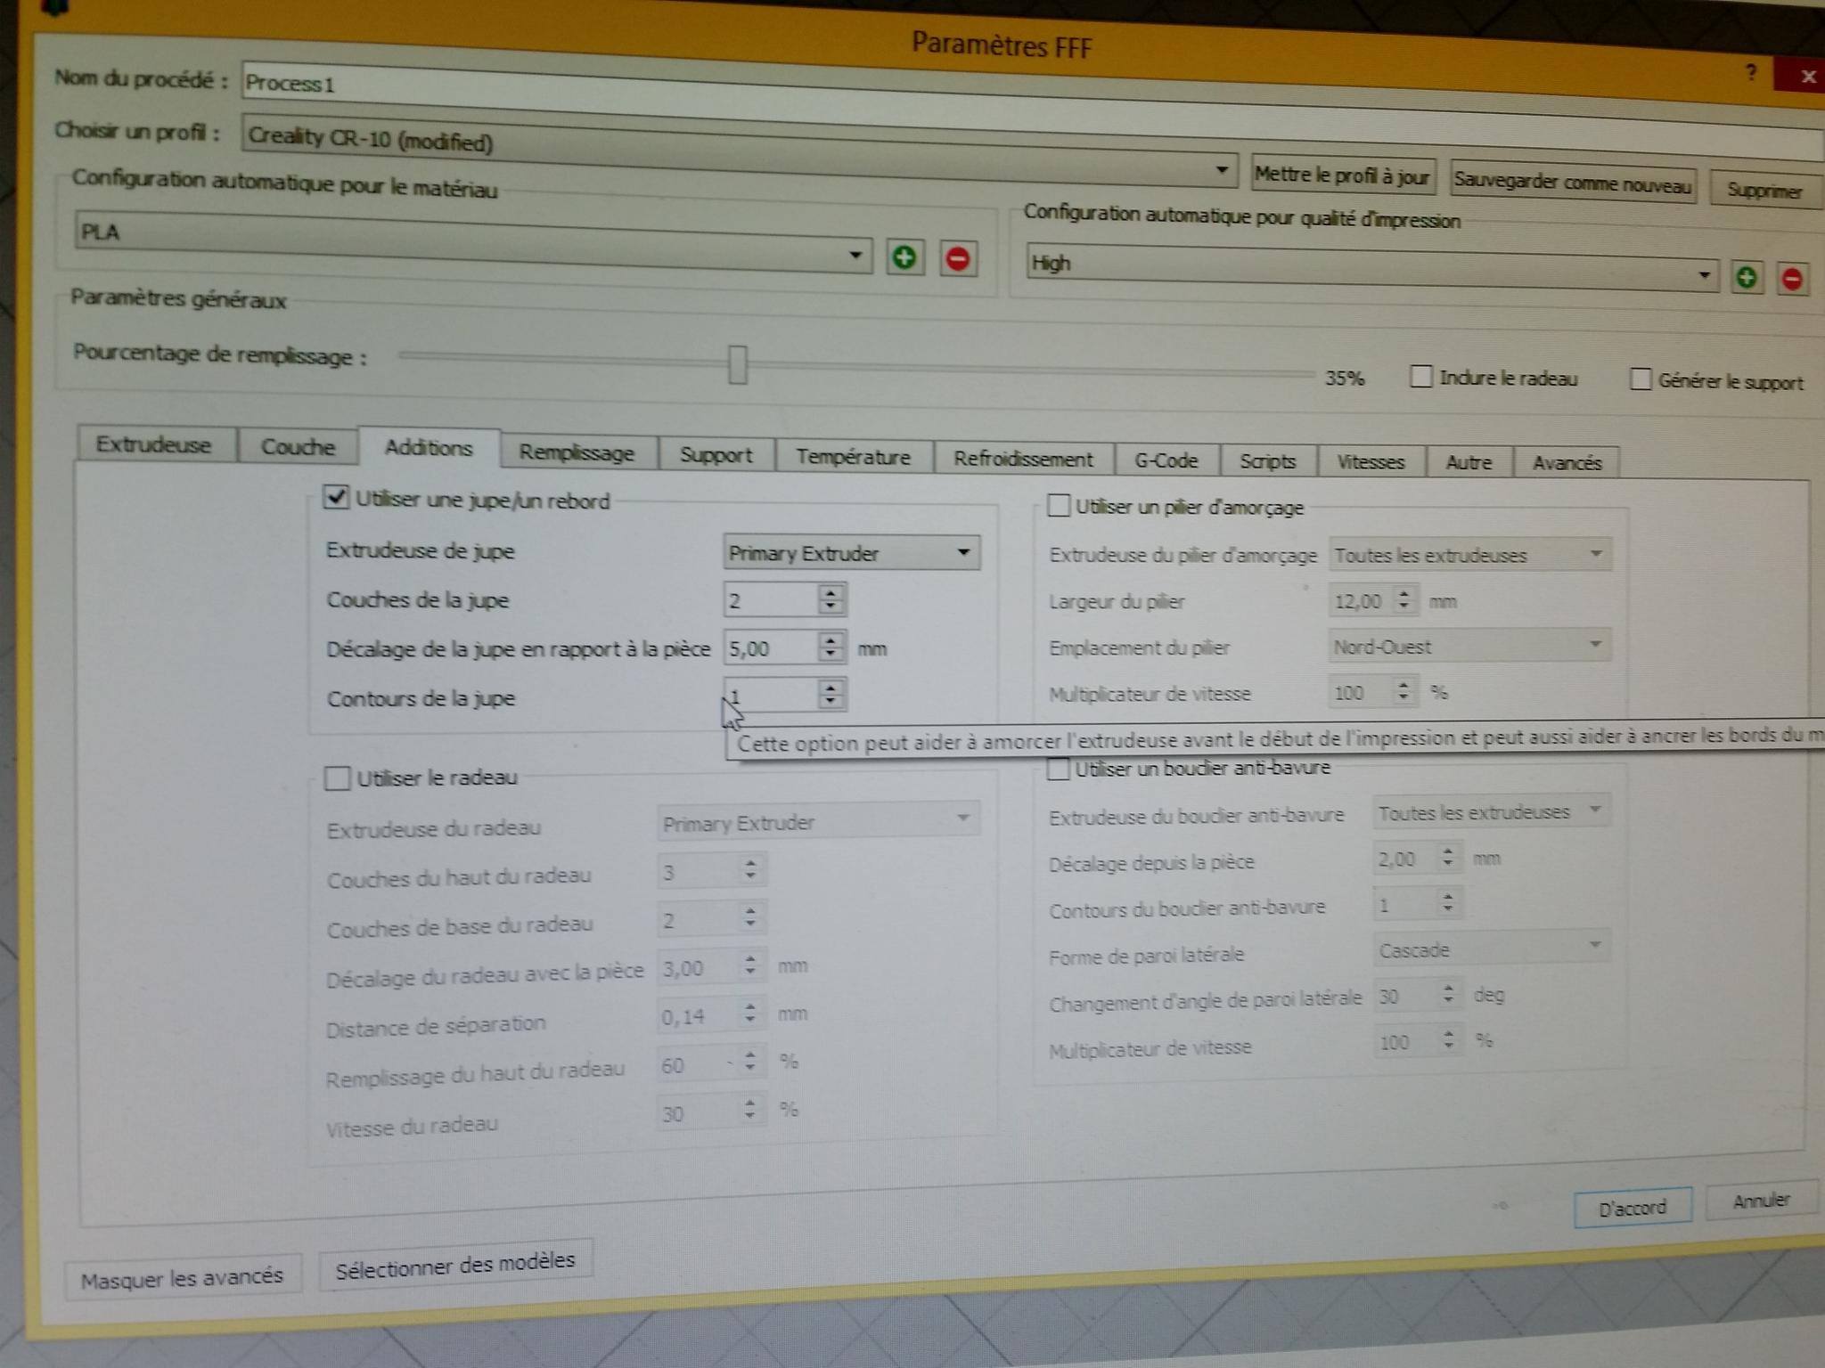This screenshot has width=1825, height=1368.
Task: Increase 'Distance de séparation' stepper
Action: pyautogui.click(x=750, y=1007)
